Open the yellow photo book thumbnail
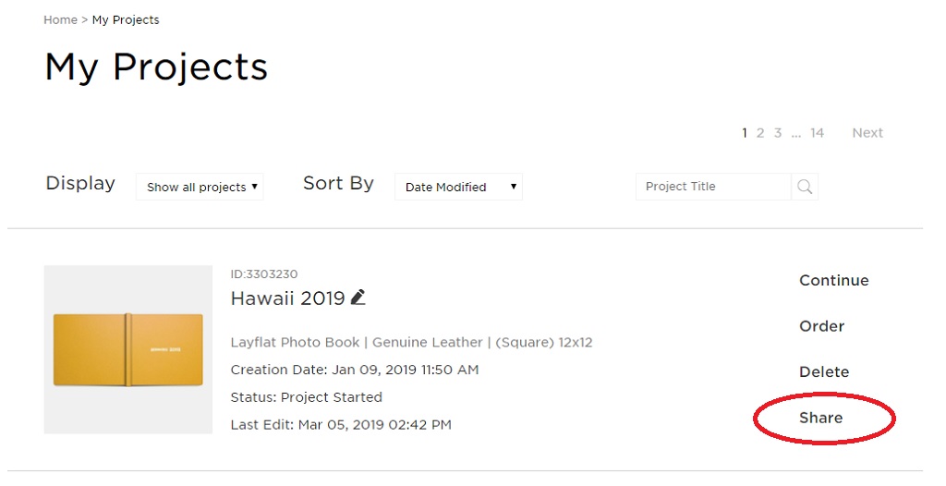946x486 pixels. pos(127,349)
